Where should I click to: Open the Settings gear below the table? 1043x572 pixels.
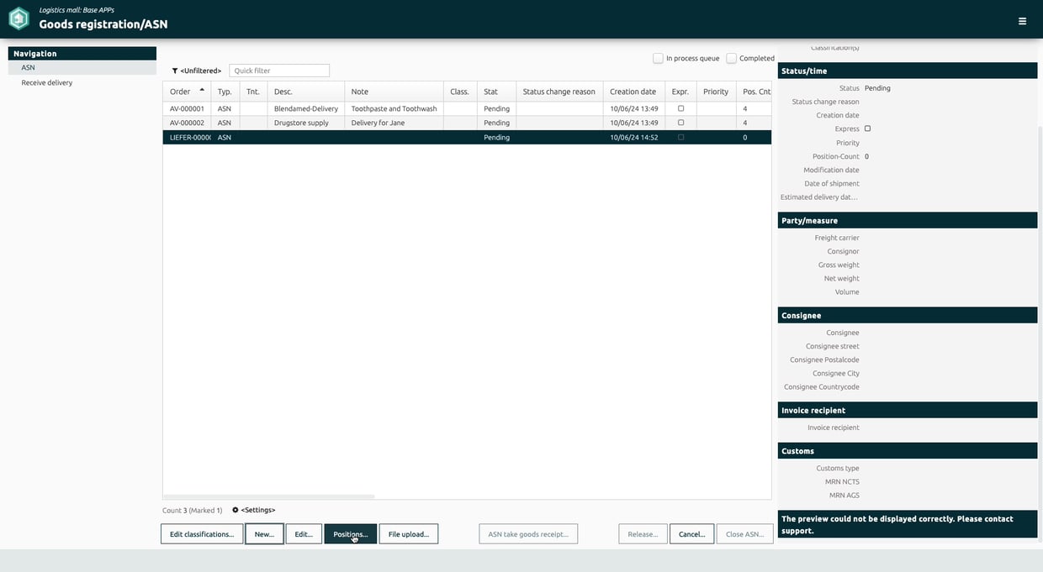[x=236, y=510]
